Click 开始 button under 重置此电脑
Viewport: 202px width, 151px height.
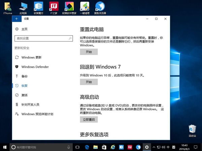pos(89,52)
